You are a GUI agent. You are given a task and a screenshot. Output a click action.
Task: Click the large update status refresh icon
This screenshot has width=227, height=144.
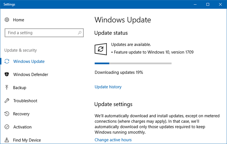pyautogui.click(x=101, y=49)
